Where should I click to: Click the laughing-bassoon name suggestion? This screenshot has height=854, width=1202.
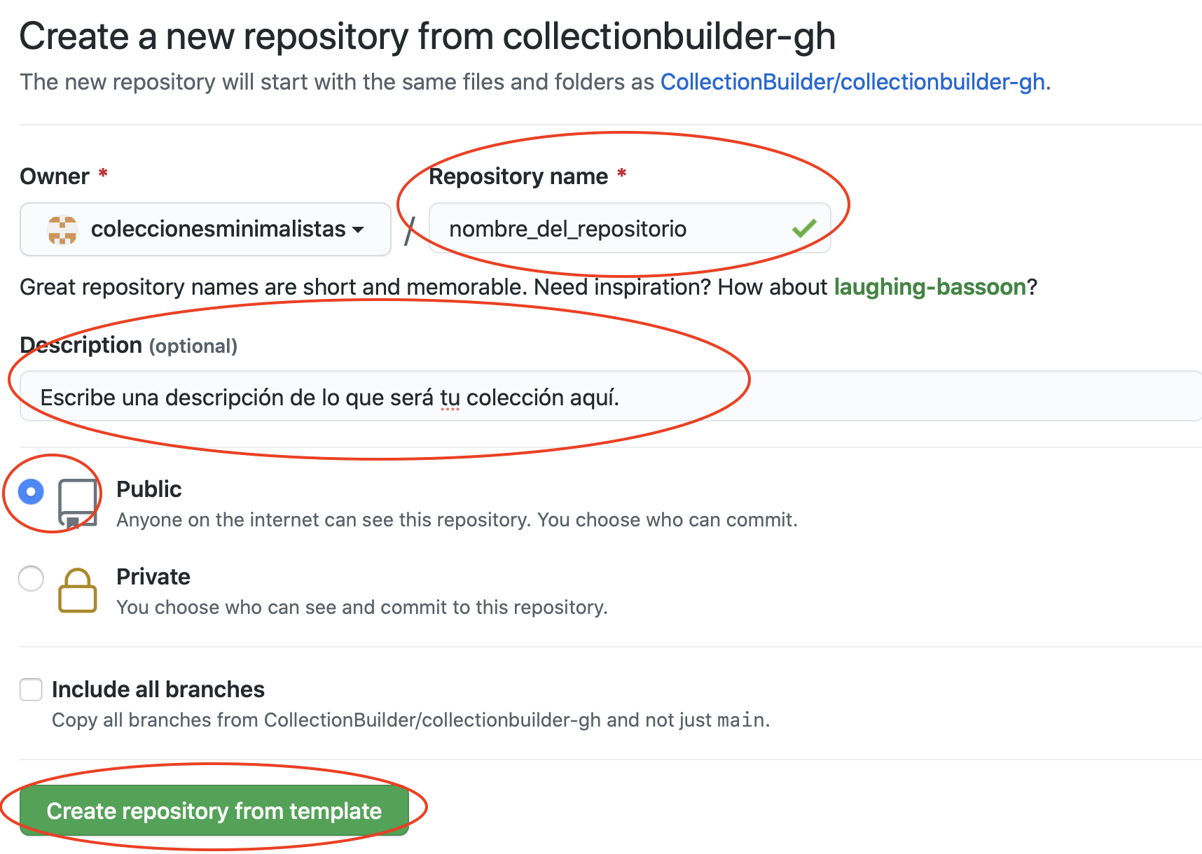[x=929, y=286]
